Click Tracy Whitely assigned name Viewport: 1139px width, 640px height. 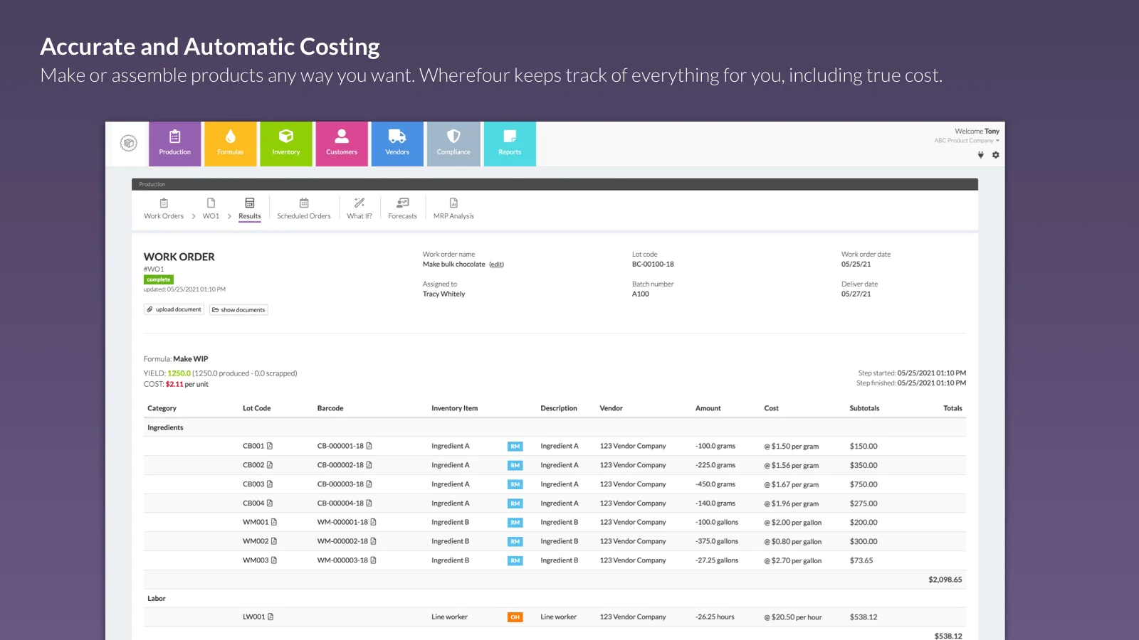point(443,294)
